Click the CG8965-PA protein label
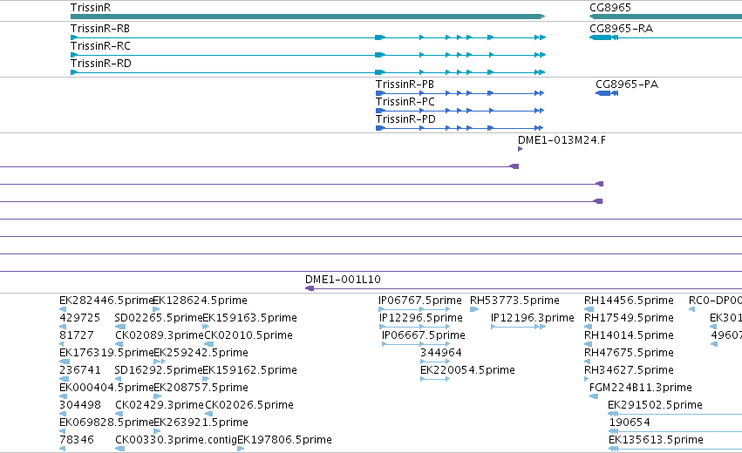 click(x=627, y=85)
